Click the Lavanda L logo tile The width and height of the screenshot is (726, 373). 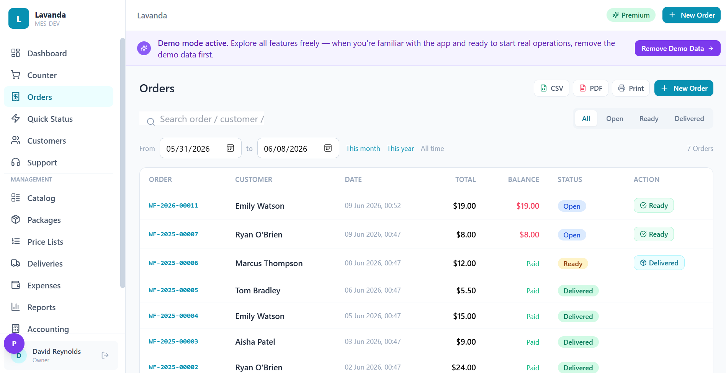coord(19,18)
